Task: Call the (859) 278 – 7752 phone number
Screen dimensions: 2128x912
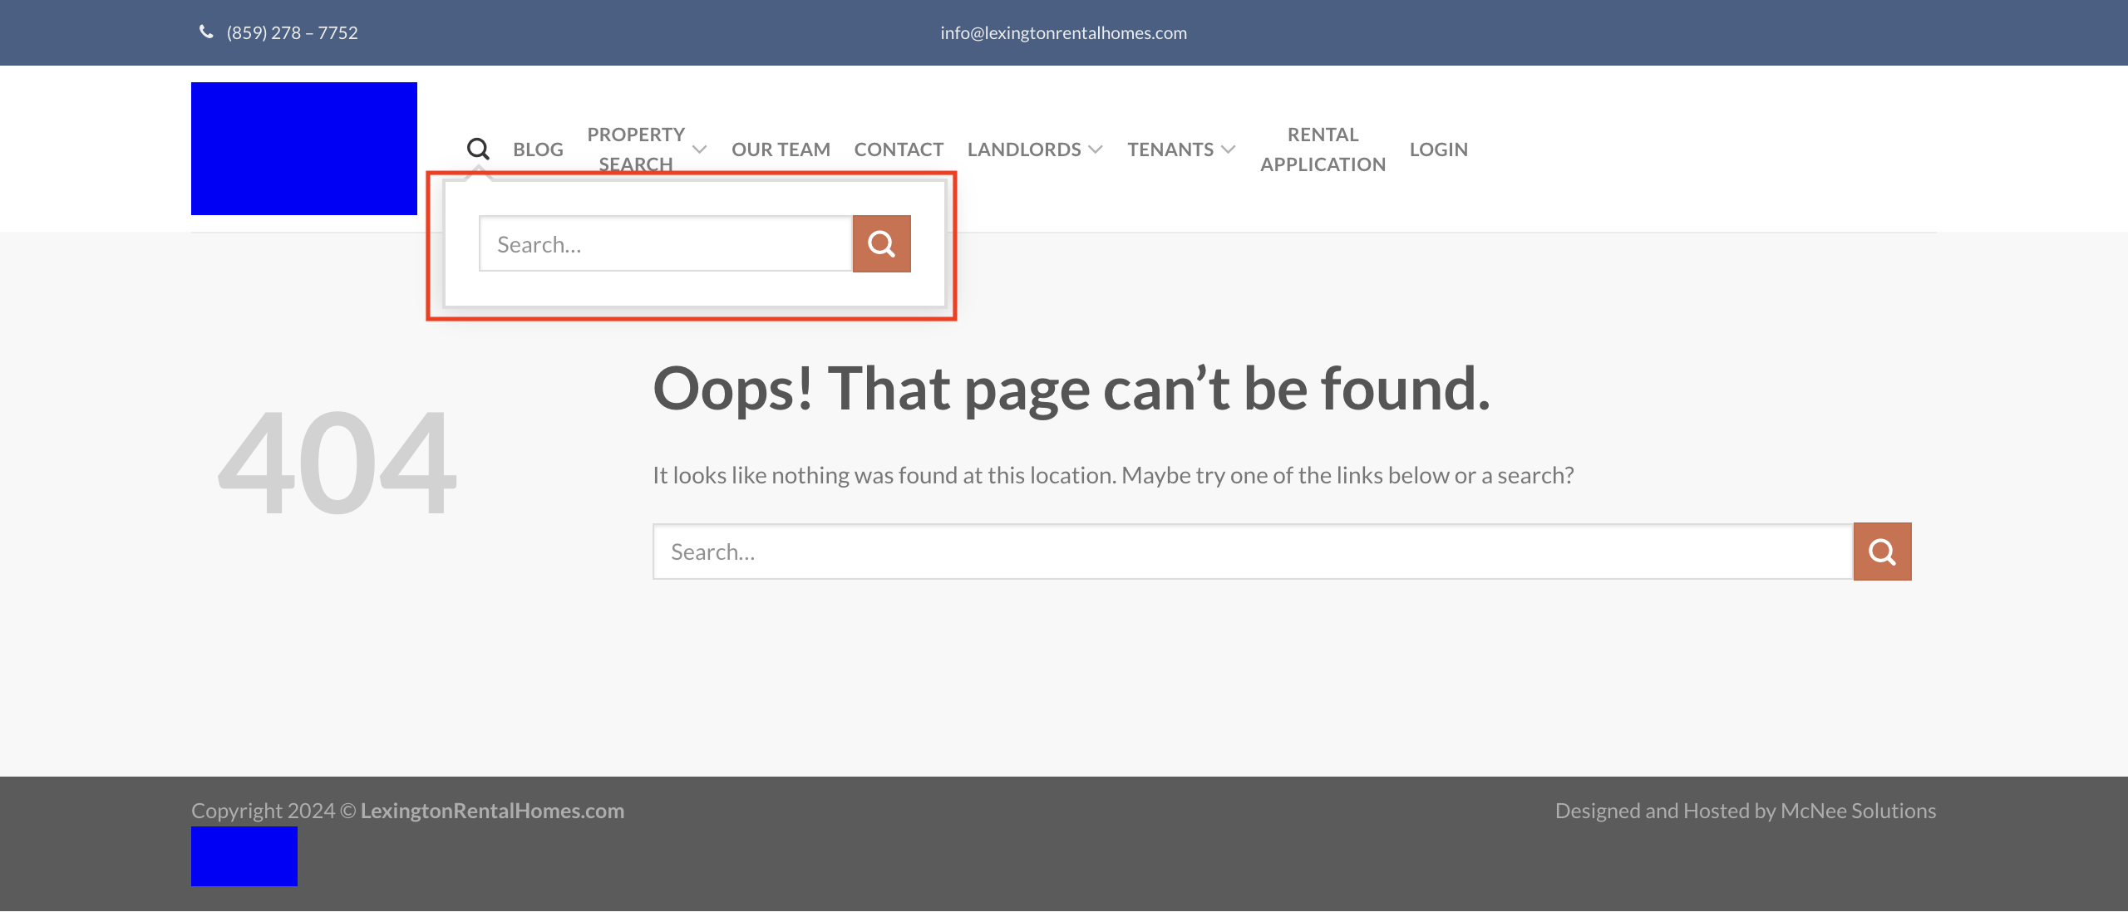Action: pyautogui.click(x=292, y=32)
